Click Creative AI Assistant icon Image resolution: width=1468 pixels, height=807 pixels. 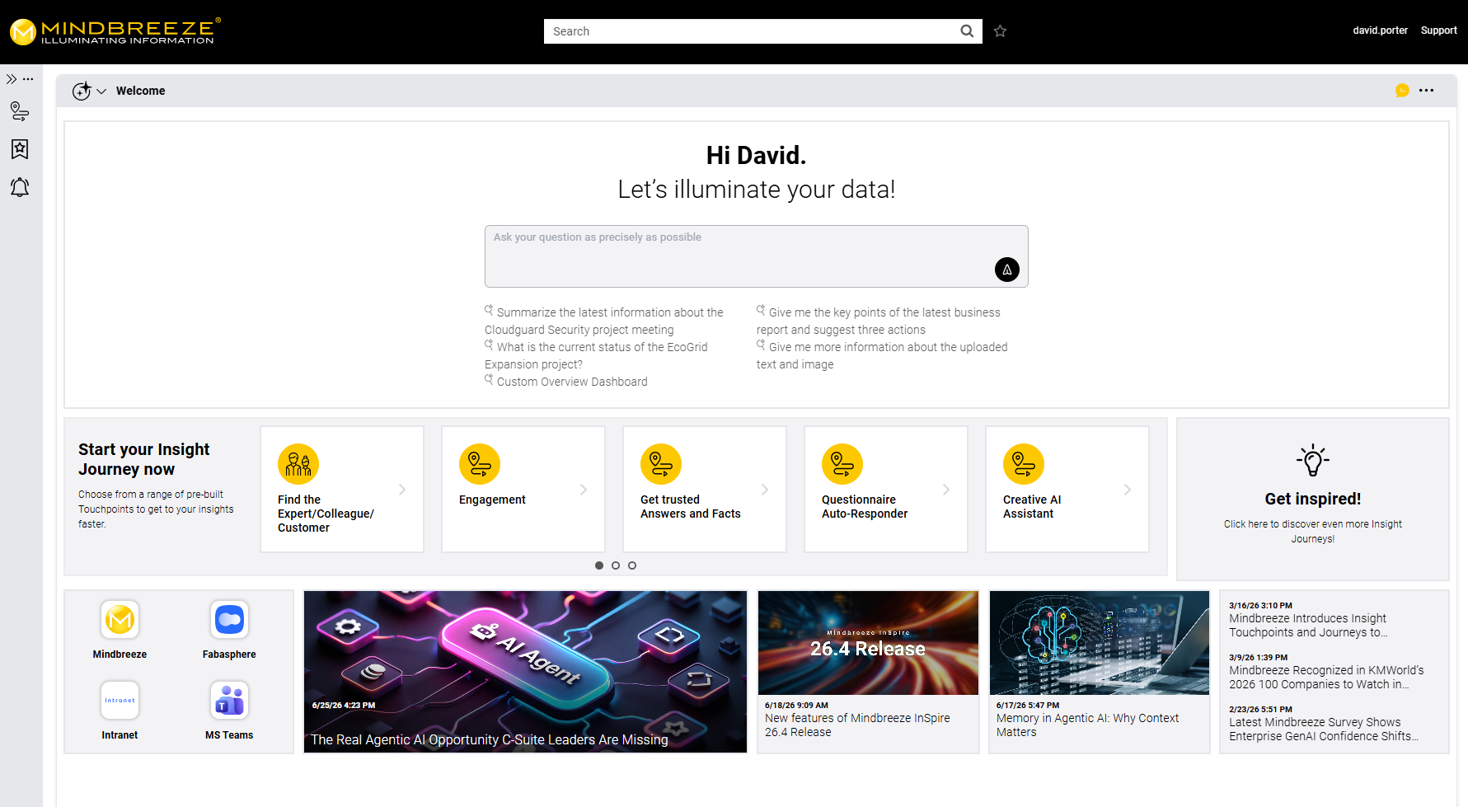[1024, 464]
